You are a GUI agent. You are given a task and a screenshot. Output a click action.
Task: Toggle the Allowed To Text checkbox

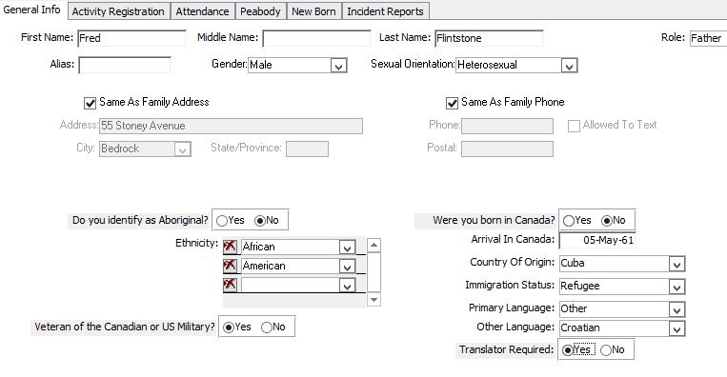574,126
